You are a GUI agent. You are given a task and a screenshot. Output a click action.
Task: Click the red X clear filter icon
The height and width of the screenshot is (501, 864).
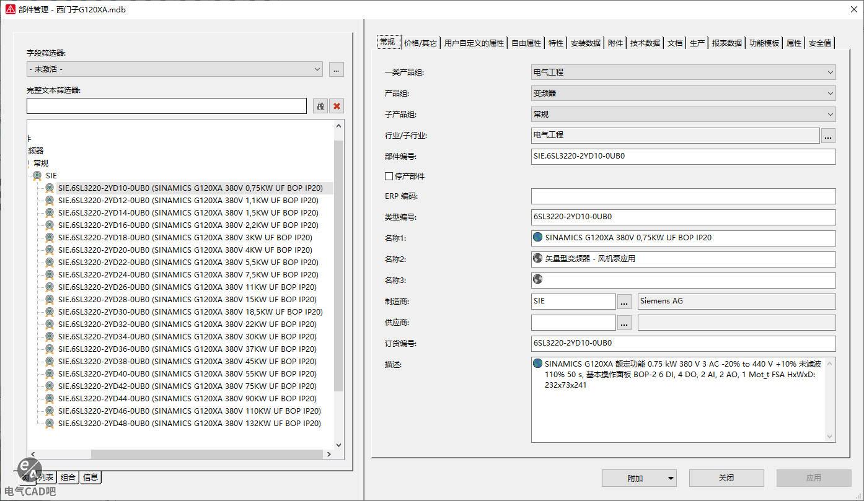pos(337,106)
